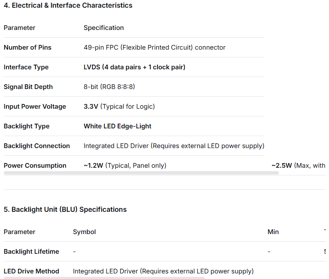
Task: Select the Backlight Unit (BLU) Specifications heading
Action: (x=65, y=210)
